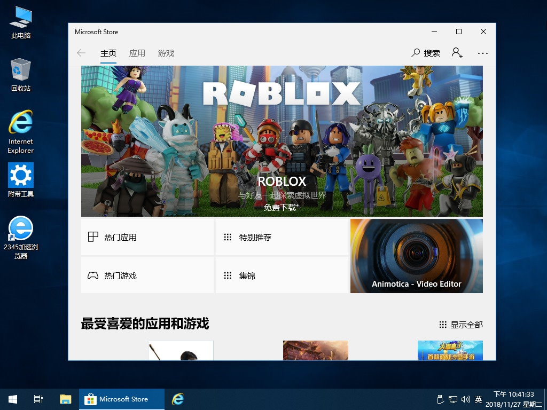Open the Animotica - Video Editor card
The width and height of the screenshot is (547, 410).
click(417, 256)
